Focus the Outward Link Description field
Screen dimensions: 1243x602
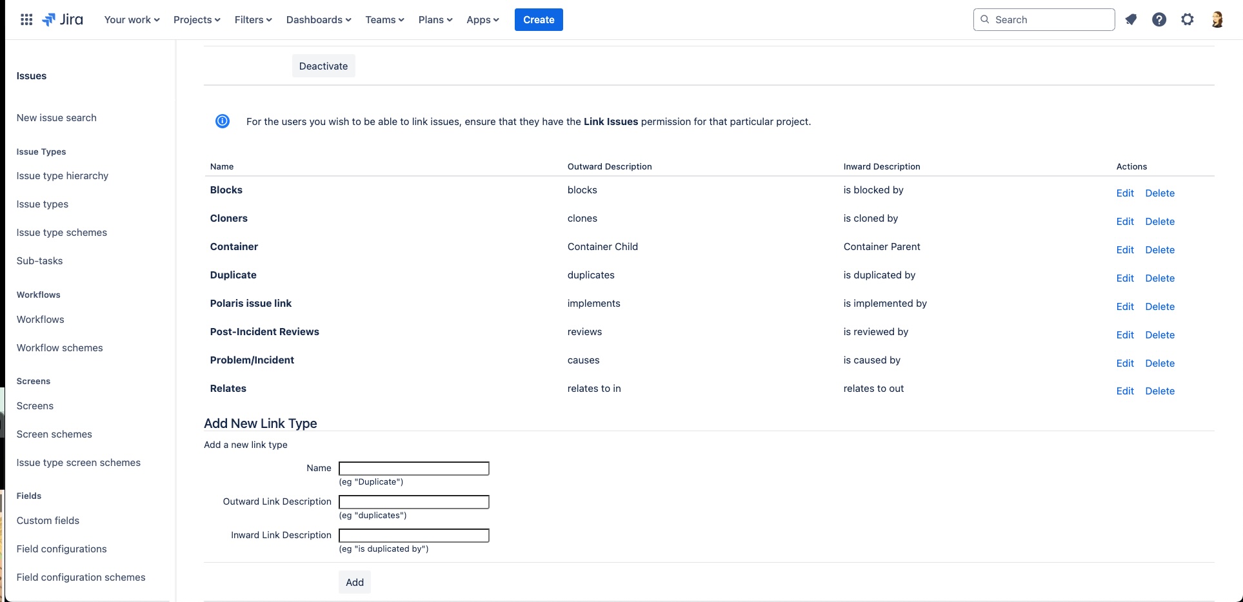[x=414, y=502]
